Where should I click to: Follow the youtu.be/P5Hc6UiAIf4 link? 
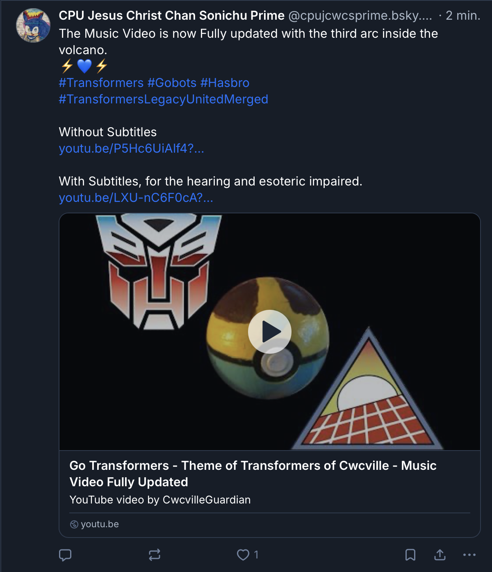click(x=131, y=149)
